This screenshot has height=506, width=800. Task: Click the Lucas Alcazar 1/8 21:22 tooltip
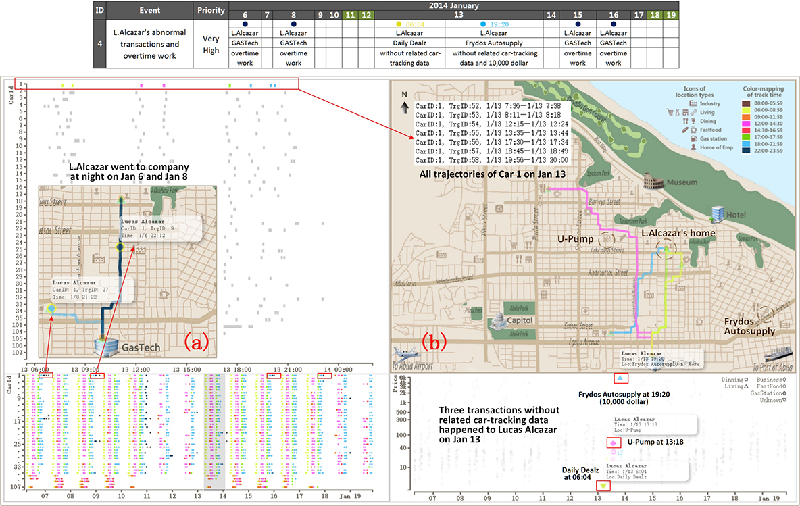(92, 289)
